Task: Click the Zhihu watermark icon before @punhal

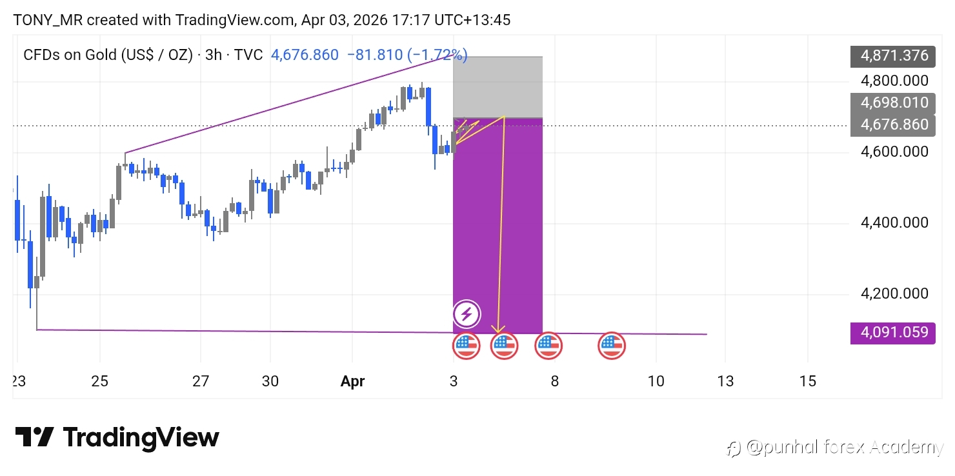Action: pos(734,448)
